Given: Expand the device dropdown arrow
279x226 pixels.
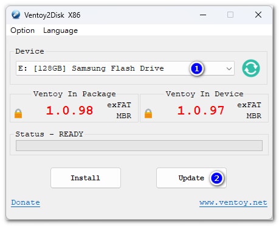Looking at the screenshot, I should pyautogui.click(x=229, y=69).
